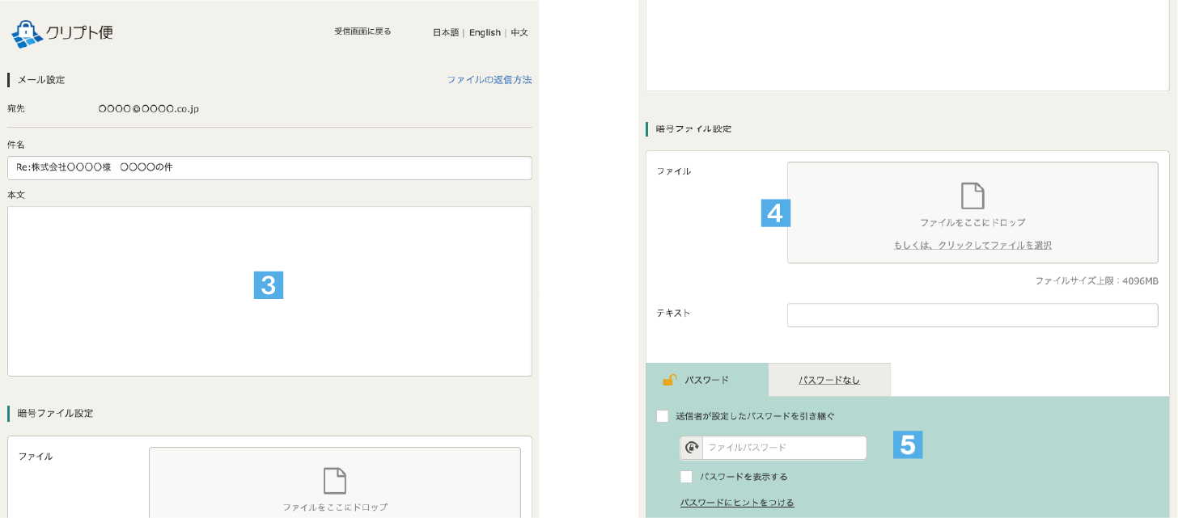Click the password generate icon beside ファイルパスワード

(692, 448)
